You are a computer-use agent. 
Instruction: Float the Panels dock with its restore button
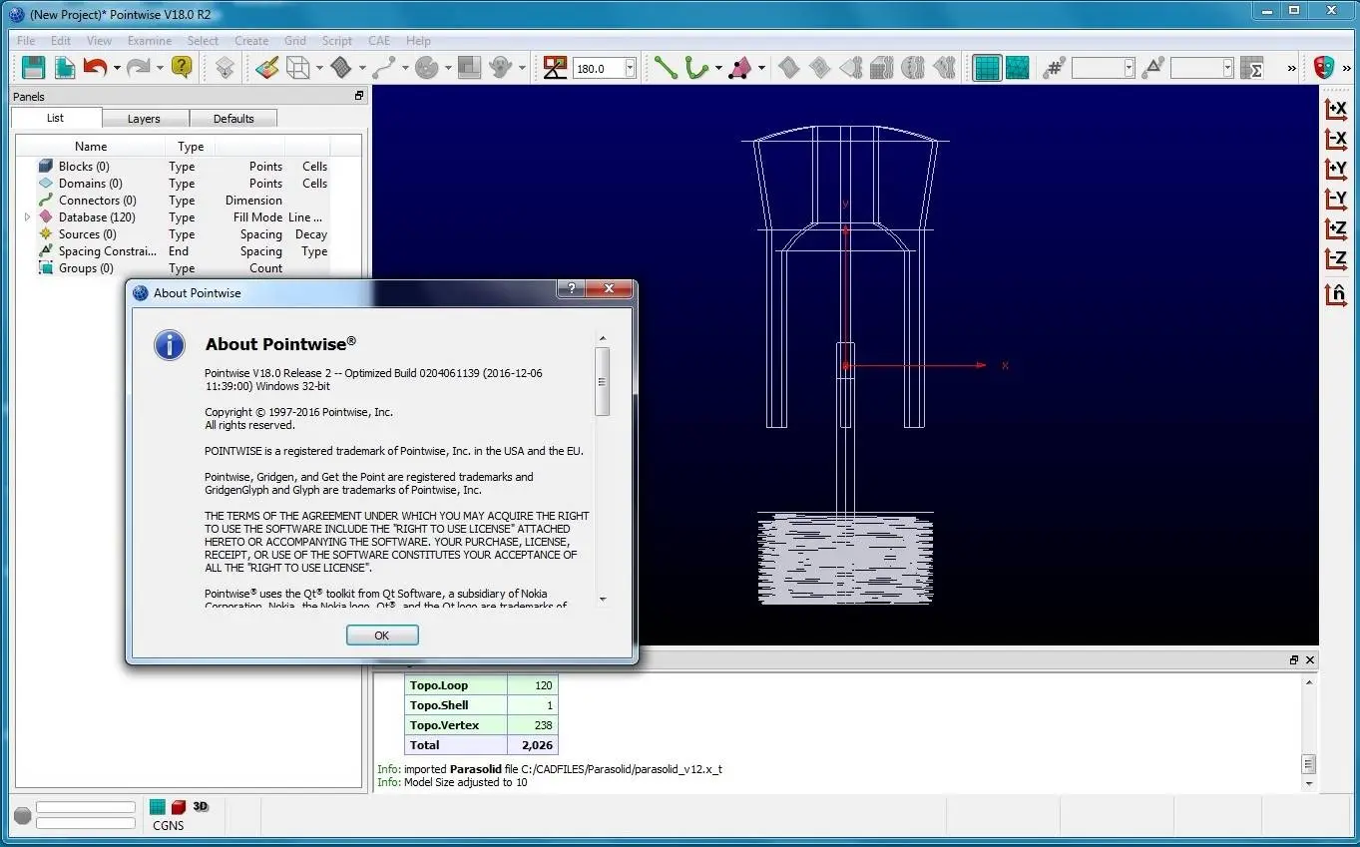359,96
